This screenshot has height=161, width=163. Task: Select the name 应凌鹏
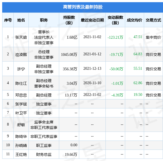(x=21, y=54)
